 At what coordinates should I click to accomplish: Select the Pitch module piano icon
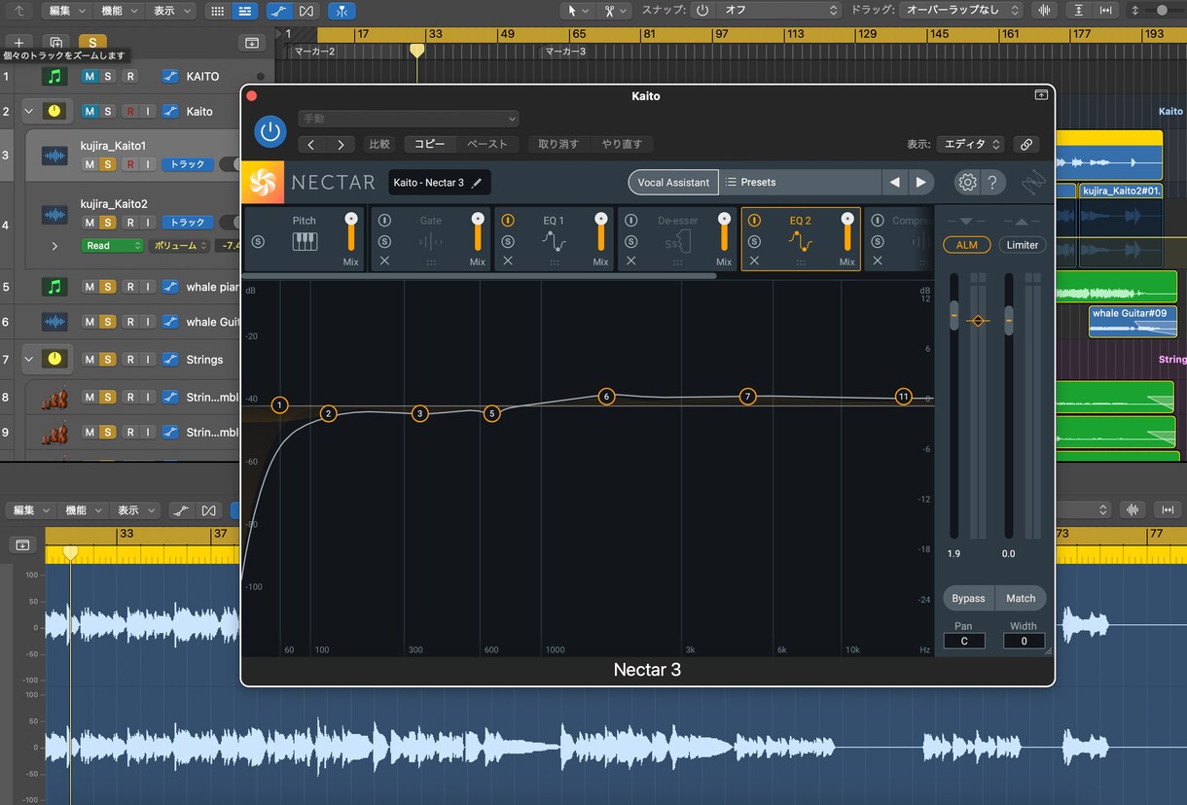click(x=305, y=241)
